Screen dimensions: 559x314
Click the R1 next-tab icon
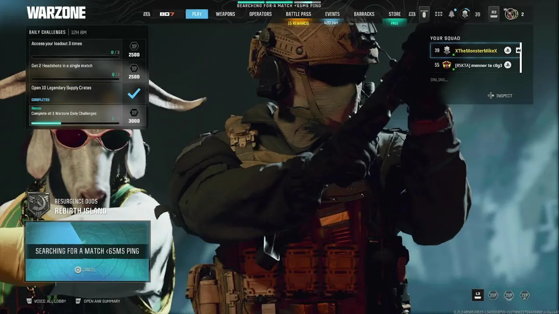click(412, 14)
